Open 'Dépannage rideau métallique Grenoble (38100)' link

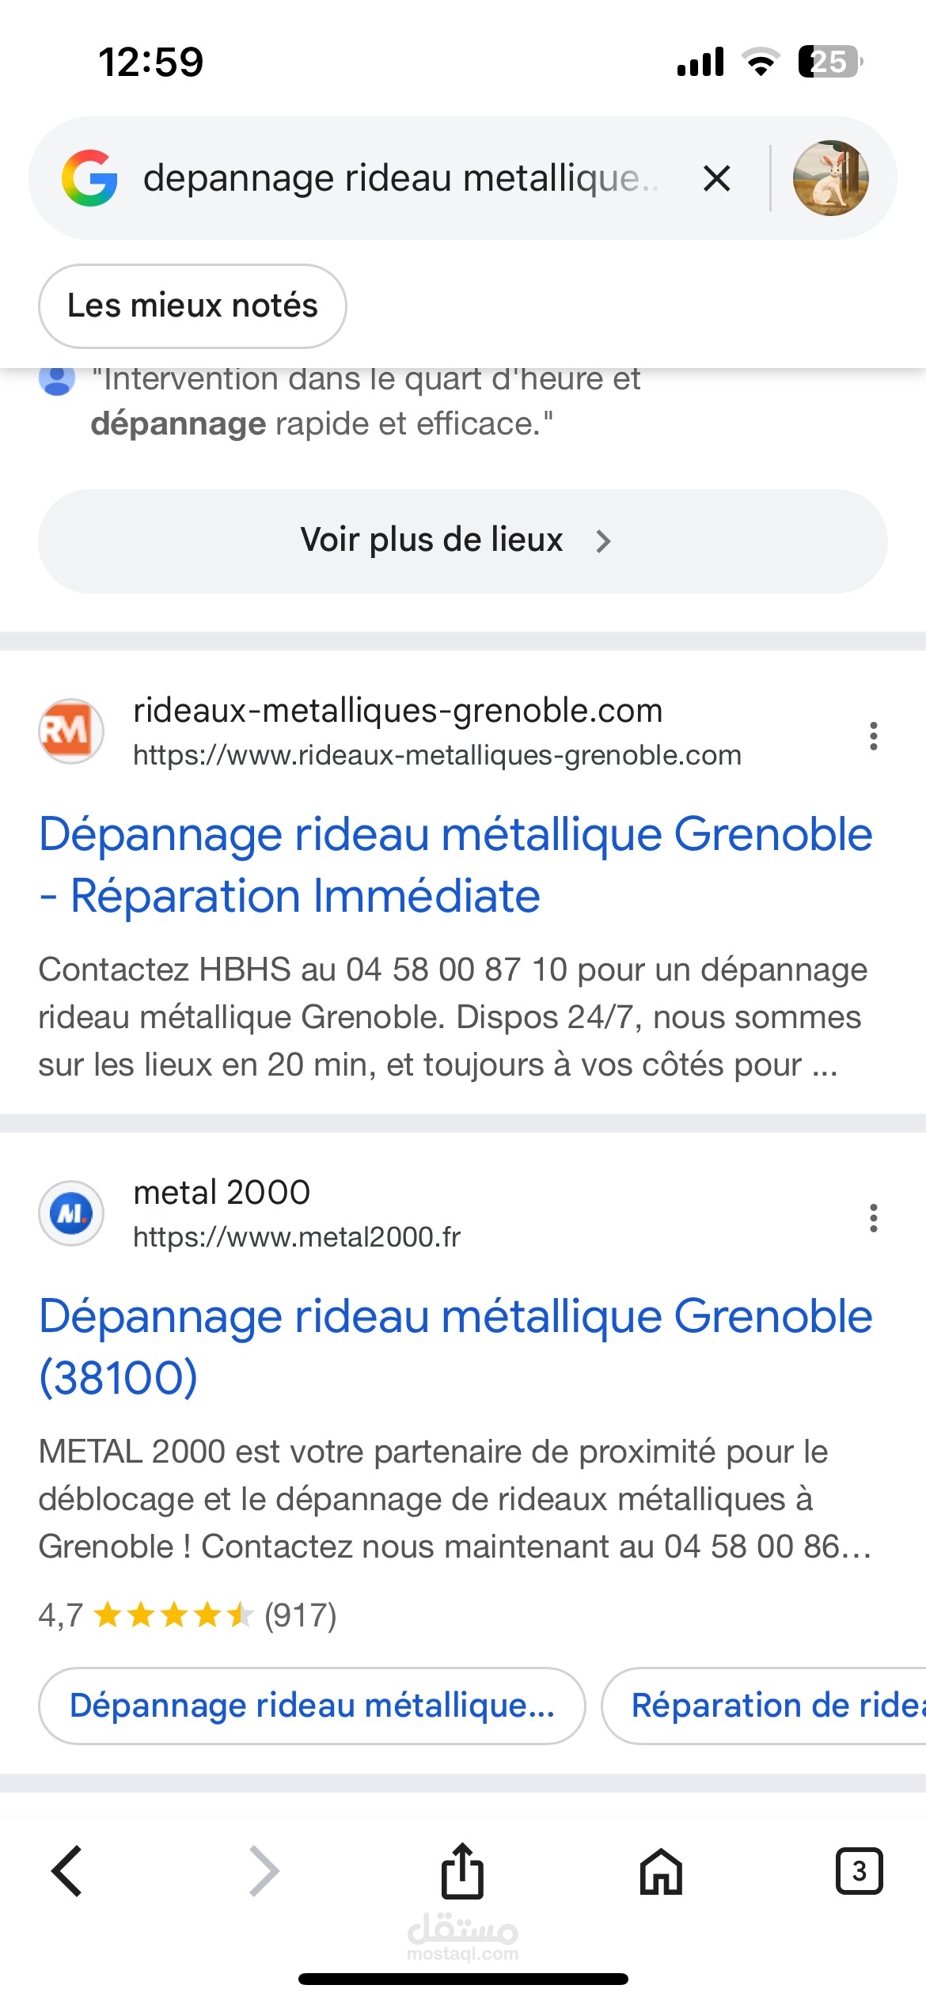[x=455, y=1347]
